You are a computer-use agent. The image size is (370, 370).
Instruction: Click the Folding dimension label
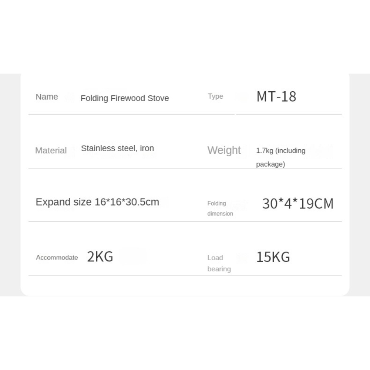tap(220, 208)
